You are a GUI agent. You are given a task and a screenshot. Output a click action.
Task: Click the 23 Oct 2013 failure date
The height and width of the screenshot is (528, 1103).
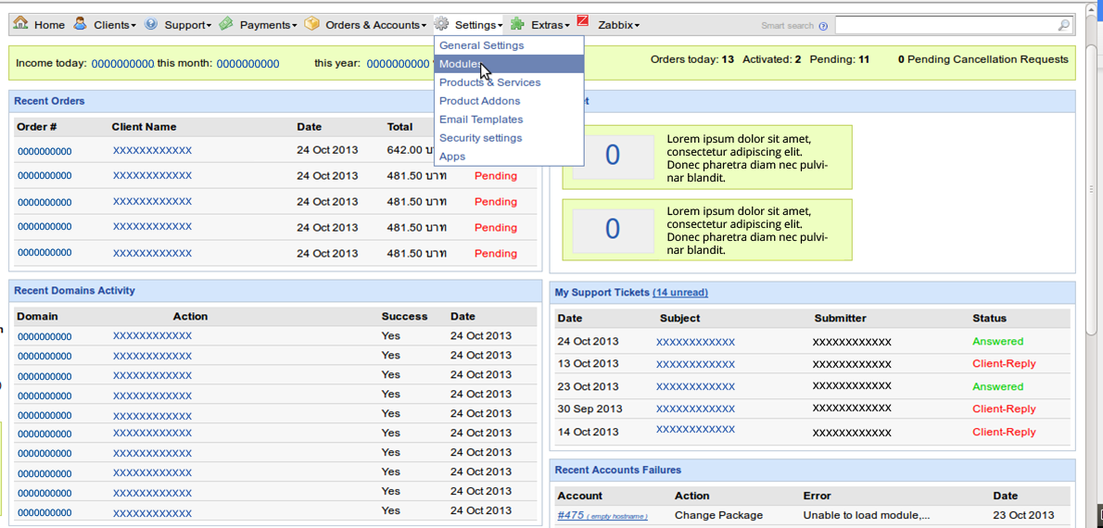[x=1024, y=515]
